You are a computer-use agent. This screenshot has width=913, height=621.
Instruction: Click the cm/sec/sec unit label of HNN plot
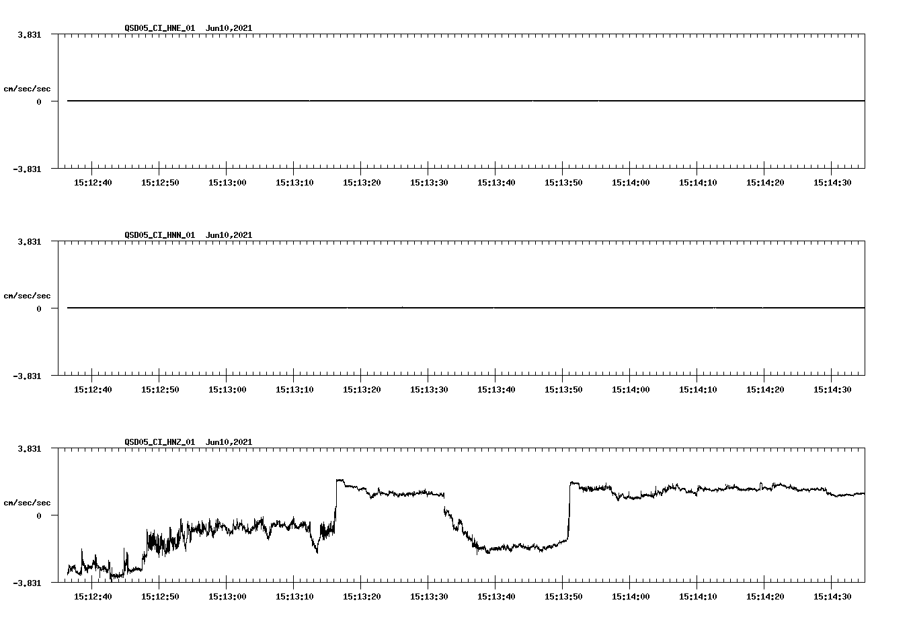pyautogui.click(x=27, y=296)
